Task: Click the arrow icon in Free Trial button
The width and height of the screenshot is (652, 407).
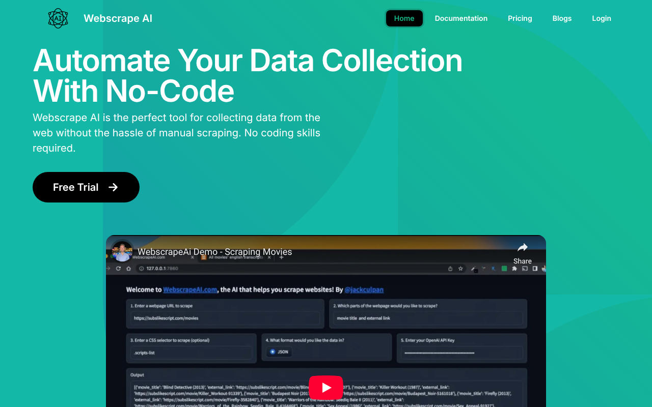Action: point(113,187)
